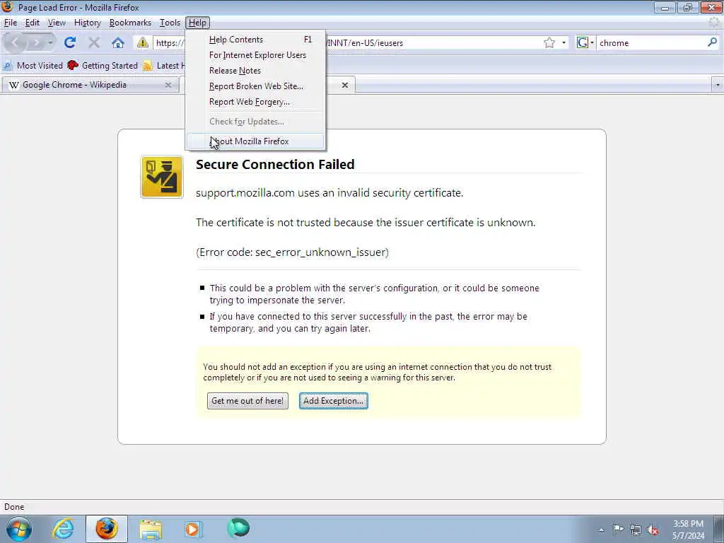
Task: Launch Internet Explorer from the taskbar
Action: 63,529
